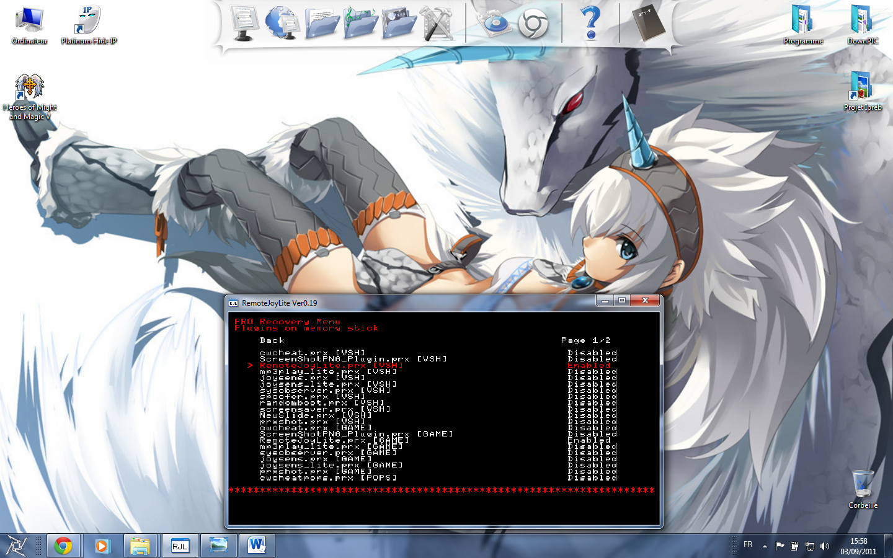Select the "joysens_lite.prx [VSH]" row
This screenshot has height=558, width=893.
pyautogui.click(x=438, y=384)
